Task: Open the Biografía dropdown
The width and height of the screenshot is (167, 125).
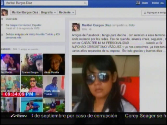Action: coord(48,12)
